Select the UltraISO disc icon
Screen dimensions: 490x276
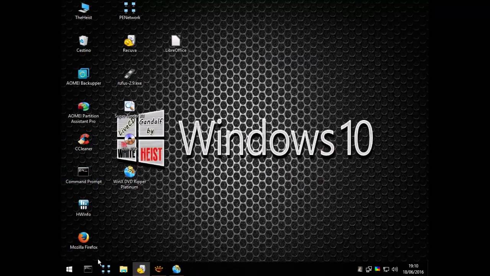pyautogui.click(x=129, y=142)
